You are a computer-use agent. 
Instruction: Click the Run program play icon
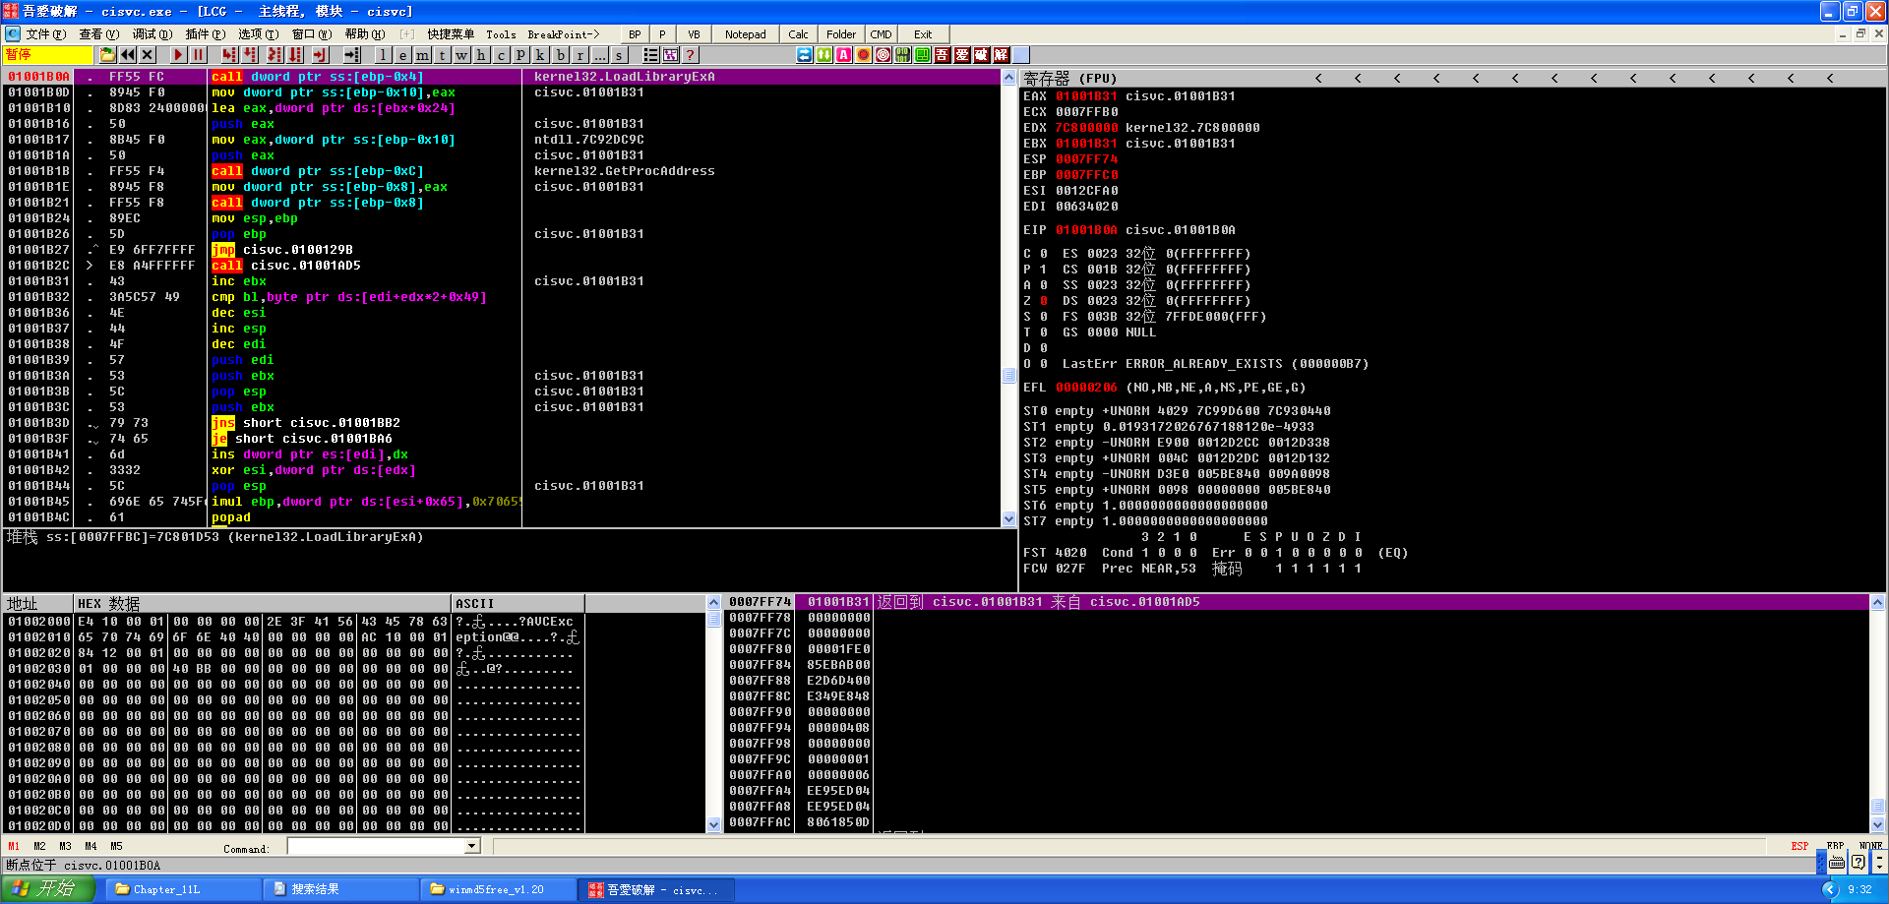click(178, 55)
